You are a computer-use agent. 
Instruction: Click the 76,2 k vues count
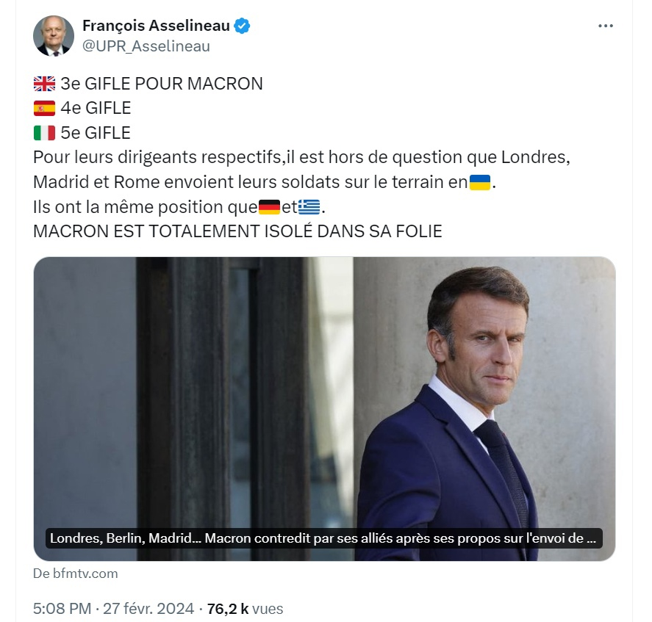pyautogui.click(x=245, y=609)
